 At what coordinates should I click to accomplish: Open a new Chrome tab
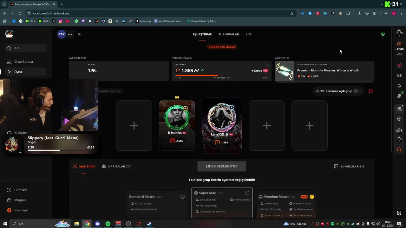point(62,4)
